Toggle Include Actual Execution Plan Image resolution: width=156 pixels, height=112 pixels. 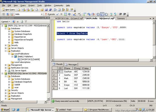click(85, 14)
